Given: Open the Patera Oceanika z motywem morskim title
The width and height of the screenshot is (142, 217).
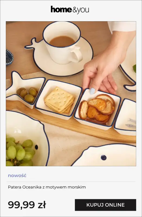Looking at the screenshot, I should pyautogui.click(x=47, y=187).
